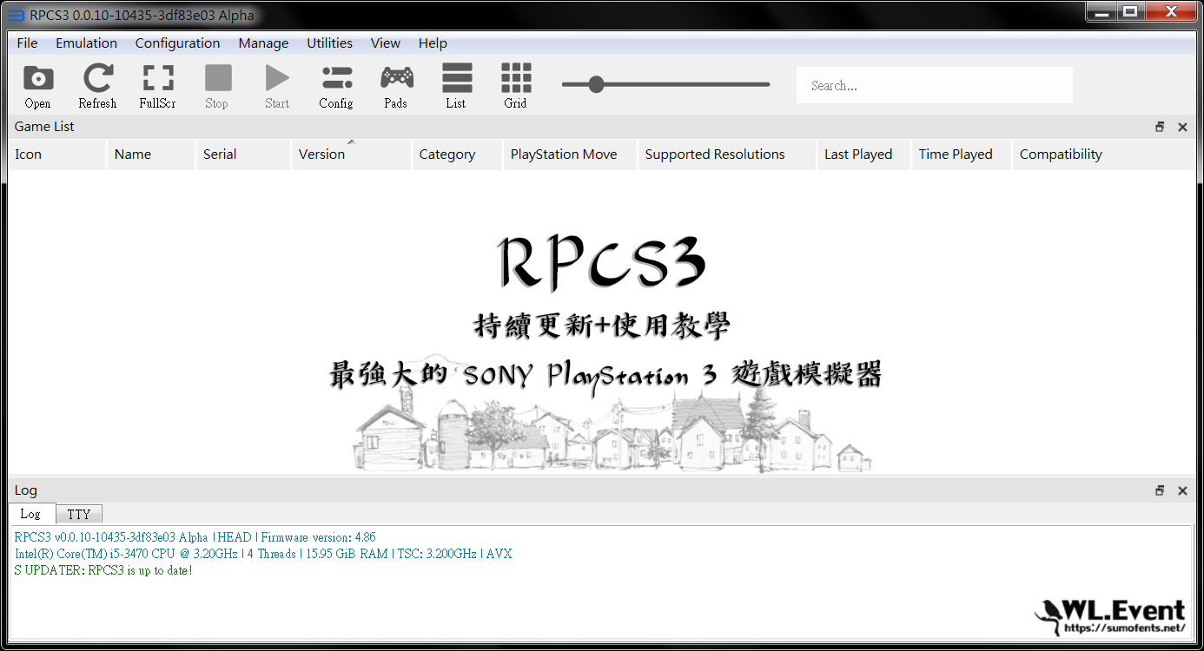Open the Help menu

(x=433, y=43)
